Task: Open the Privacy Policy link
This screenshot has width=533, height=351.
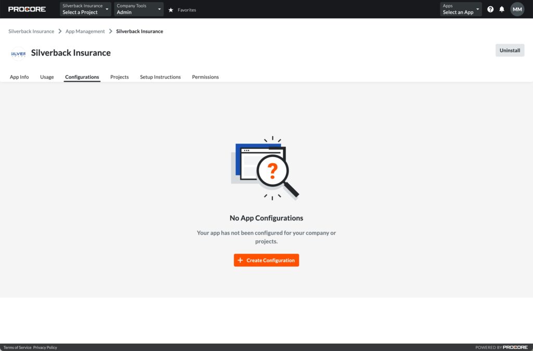Action: tap(45, 347)
